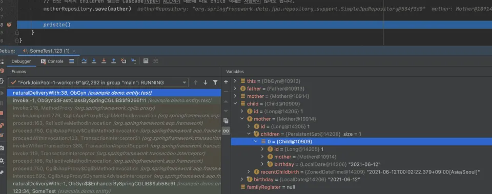Select frame invokeJoinpoint:779
Viewport: 492px width, 194px height.
(x=114, y=116)
